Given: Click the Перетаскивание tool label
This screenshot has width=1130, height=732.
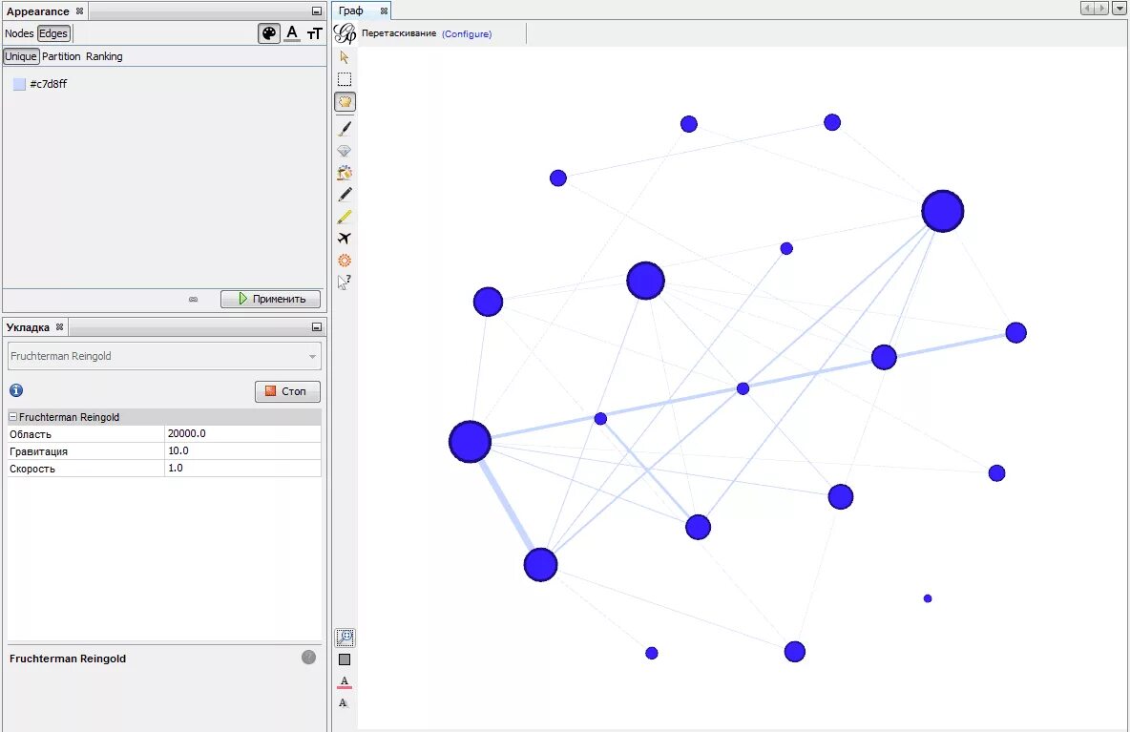Looking at the screenshot, I should point(399,33).
